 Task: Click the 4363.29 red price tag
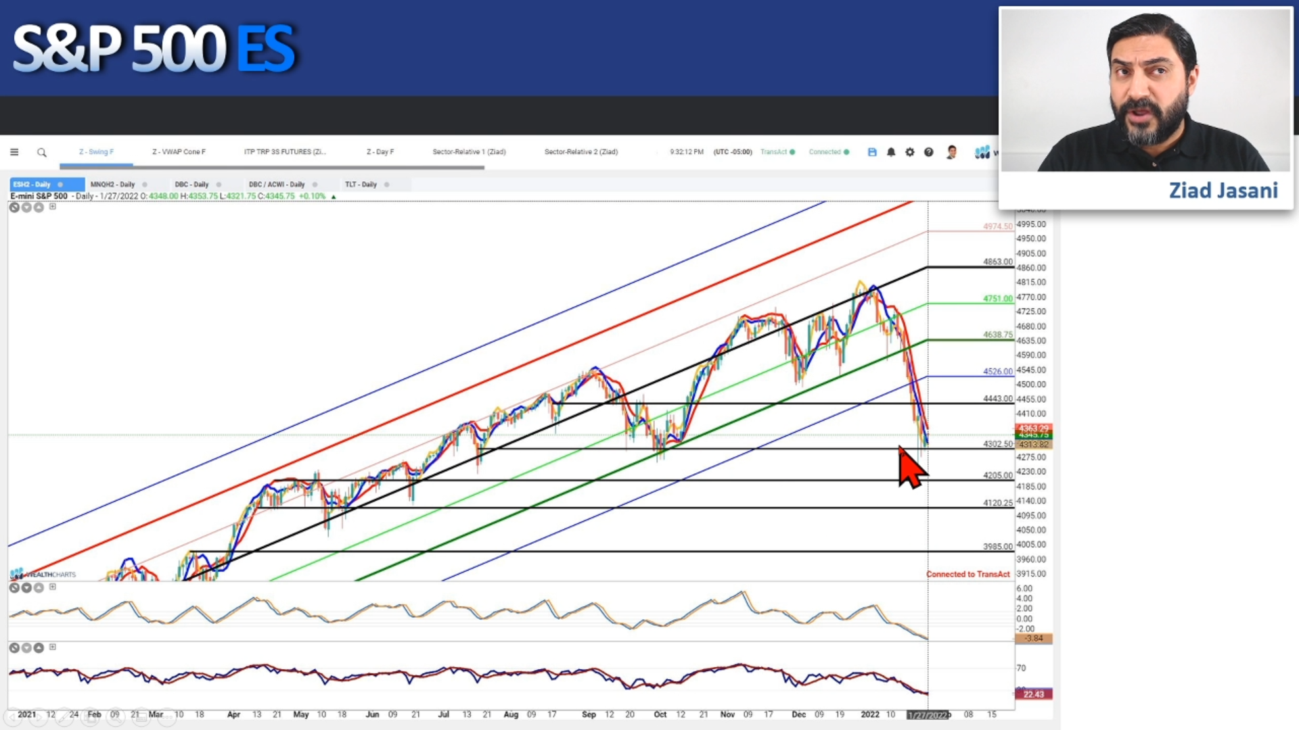point(1033,429)
